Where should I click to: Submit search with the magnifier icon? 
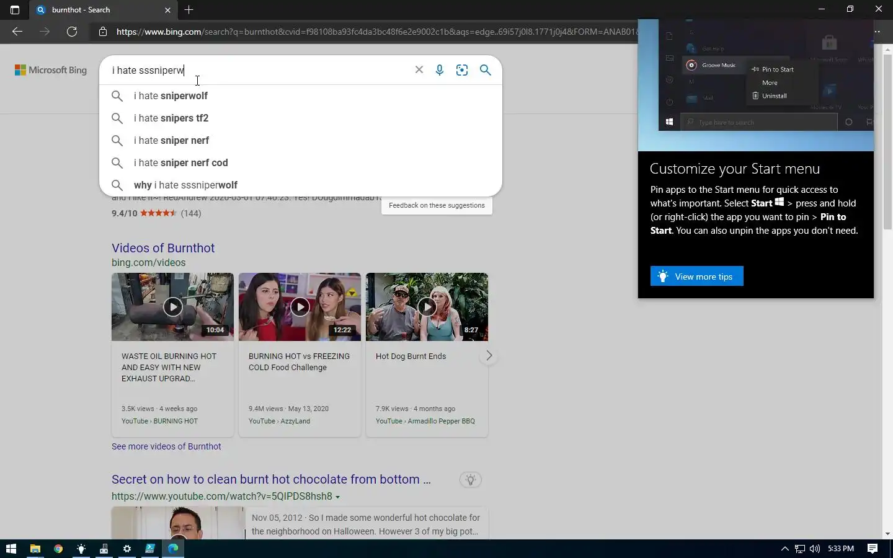click(486, 70)
